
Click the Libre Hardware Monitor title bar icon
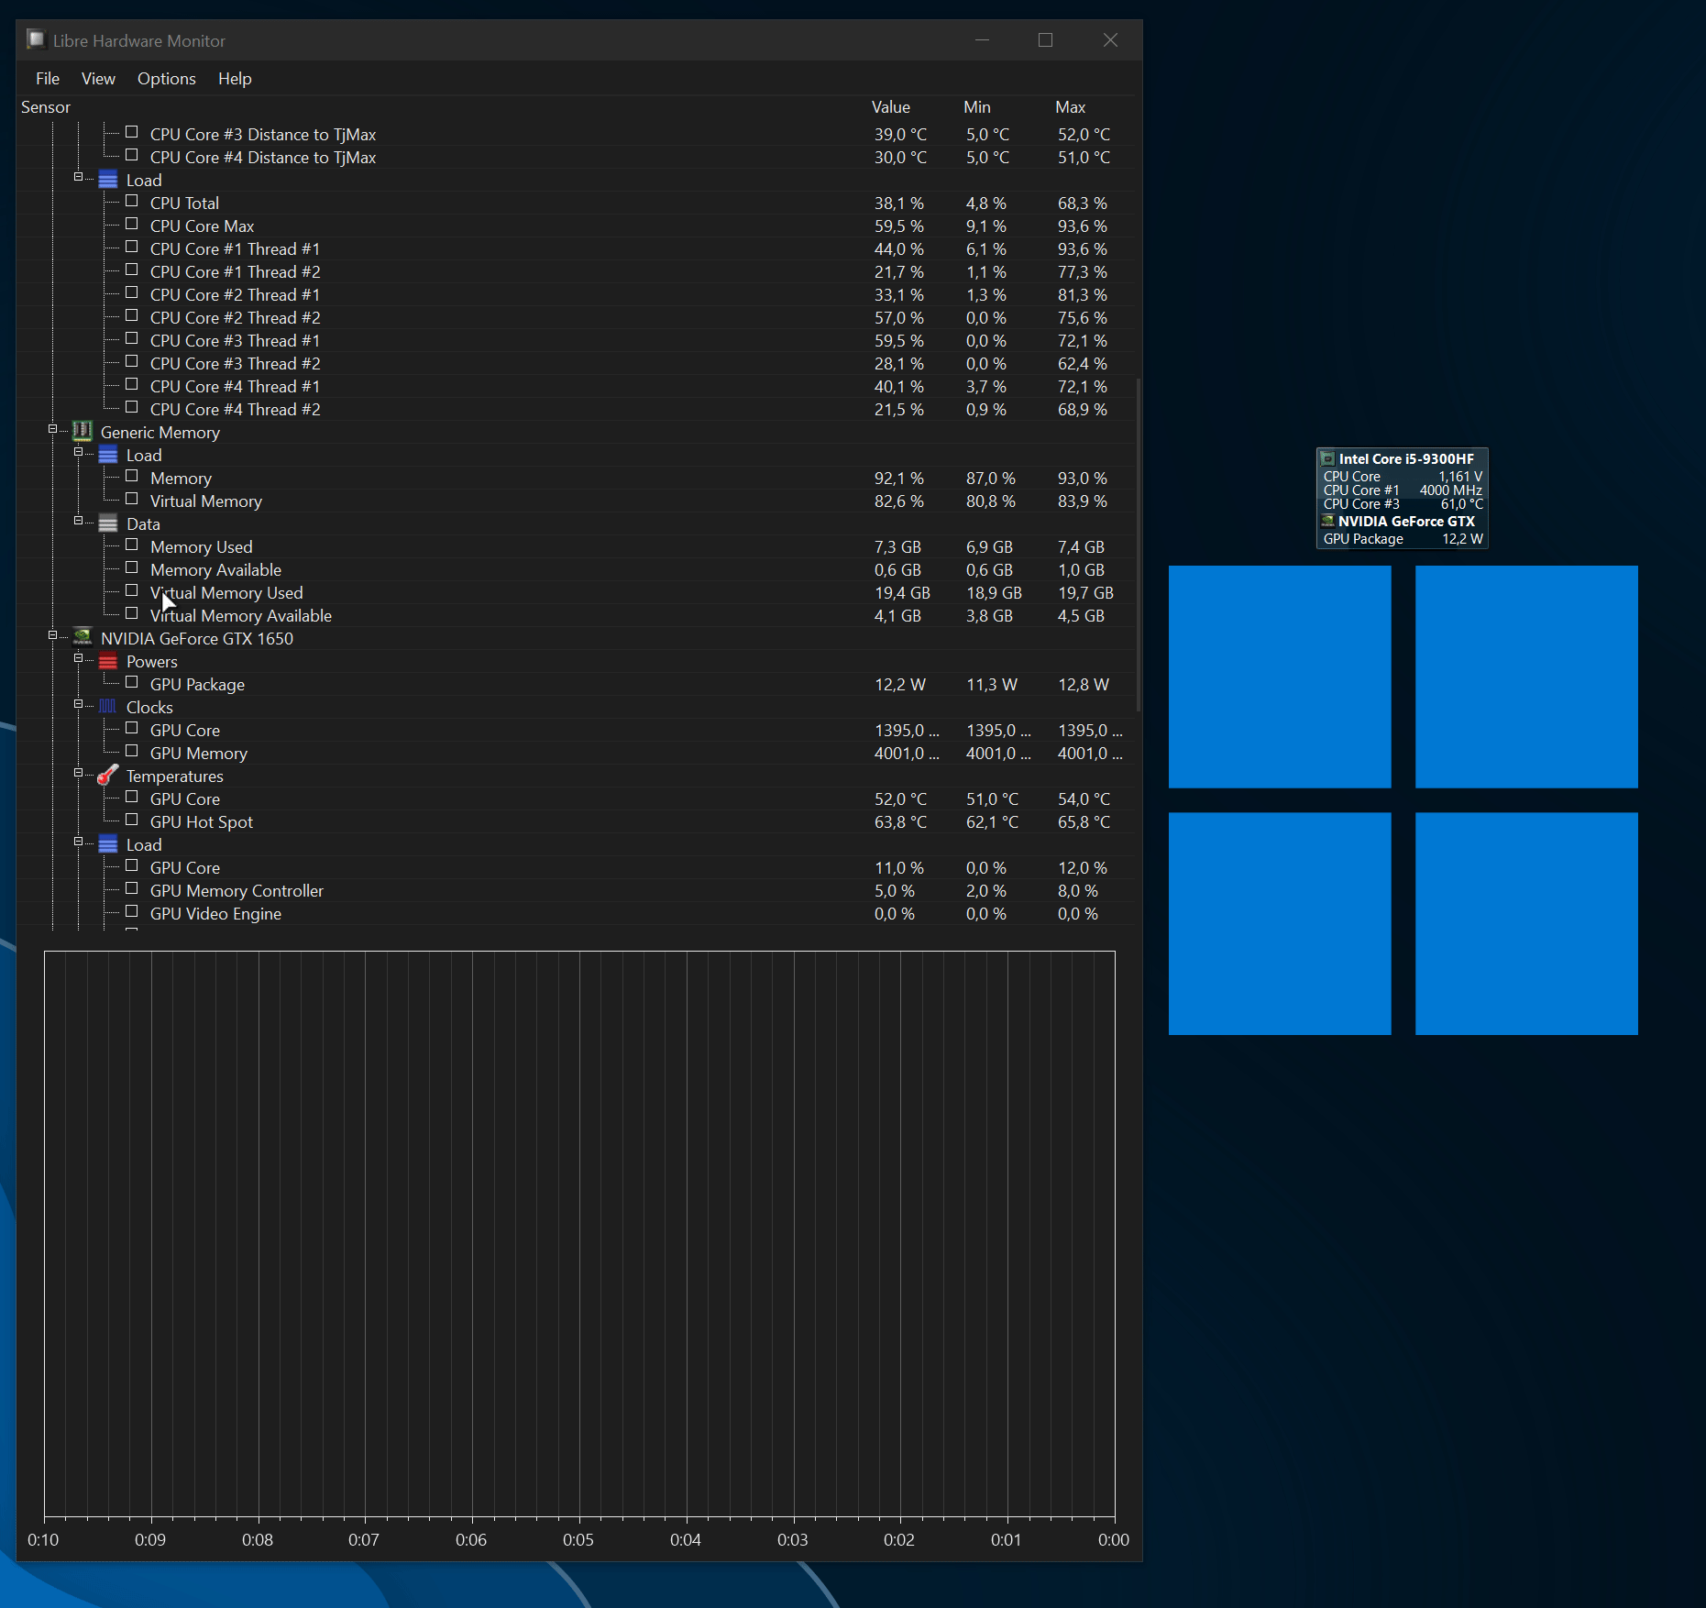pyautogui.click(x=36, y=39)
